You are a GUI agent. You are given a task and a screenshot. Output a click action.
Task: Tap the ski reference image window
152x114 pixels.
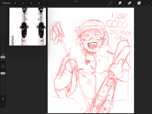(x=28, y=26)
